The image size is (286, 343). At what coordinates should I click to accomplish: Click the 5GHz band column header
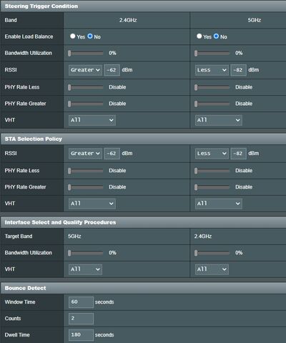click(x=255, y=20)
